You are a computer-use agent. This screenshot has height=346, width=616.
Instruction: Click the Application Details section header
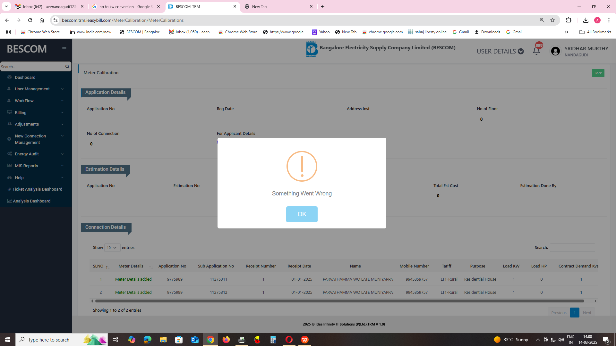pos(106,92)
